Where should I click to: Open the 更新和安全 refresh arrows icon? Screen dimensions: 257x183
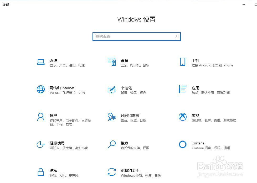point(112,172)
